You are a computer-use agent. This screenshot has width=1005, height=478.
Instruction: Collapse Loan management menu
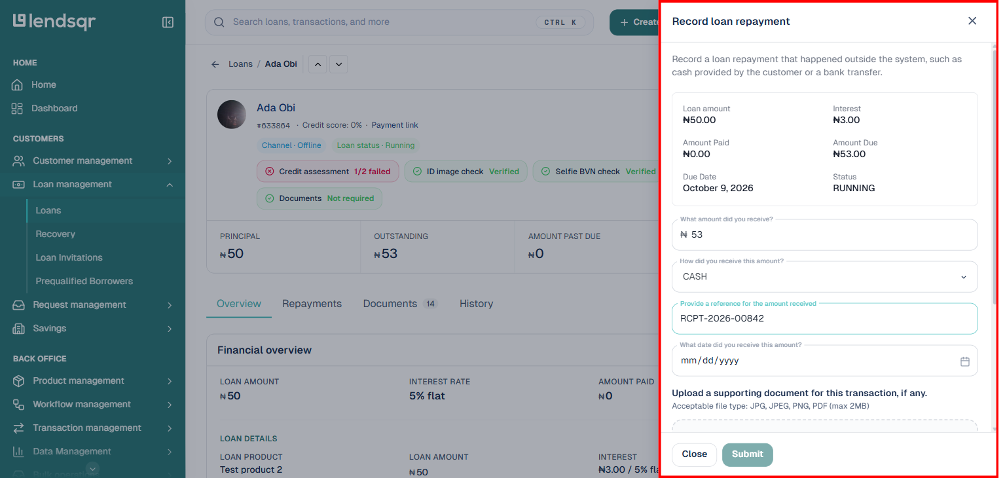coord(170,185)
